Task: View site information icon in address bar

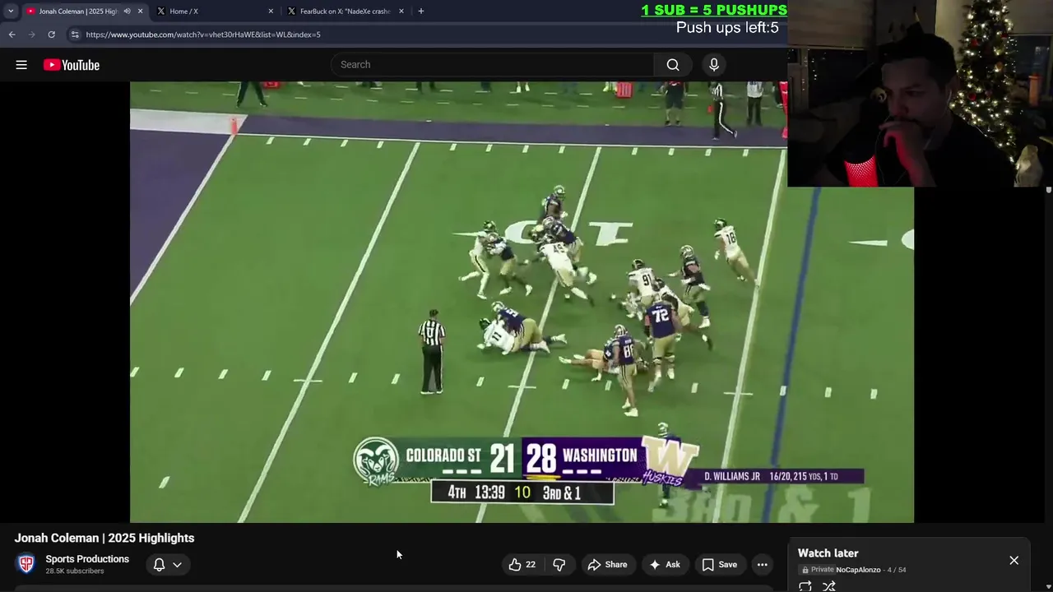Action: 75,35
